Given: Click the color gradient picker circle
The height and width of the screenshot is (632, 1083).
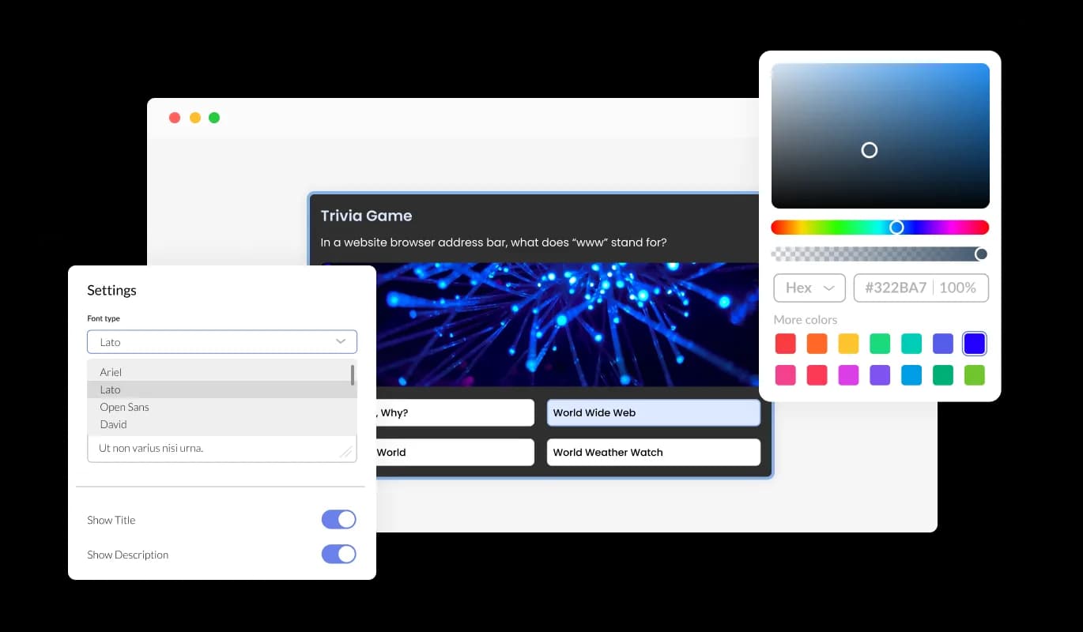Looking at the screenshot, I should 870,150.
